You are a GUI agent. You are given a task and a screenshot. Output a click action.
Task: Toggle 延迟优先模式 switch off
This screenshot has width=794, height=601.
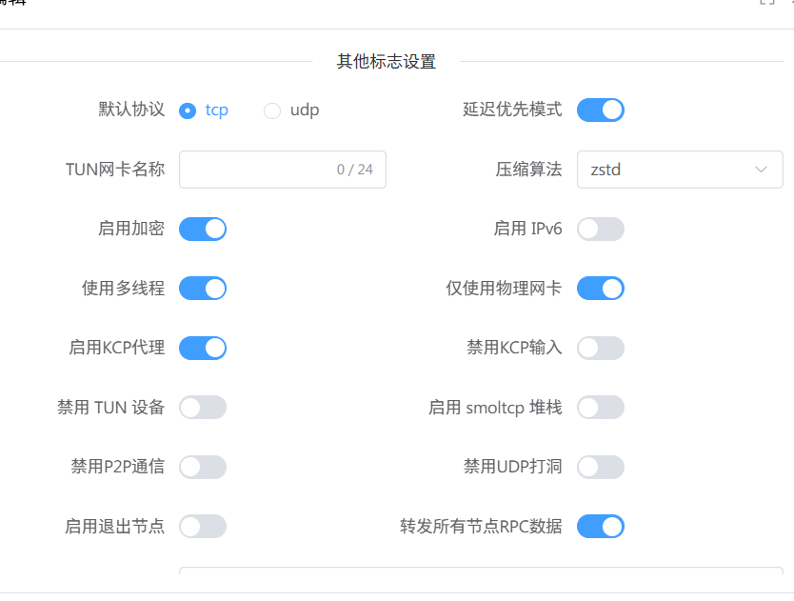point(600,110)
